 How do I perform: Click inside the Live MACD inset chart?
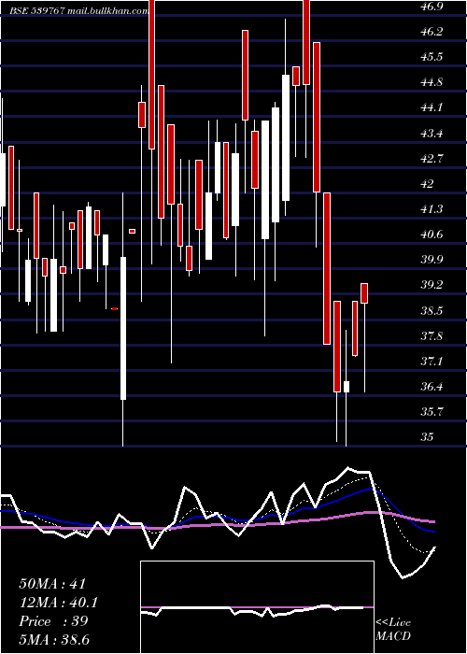click(x=257, y=607)
